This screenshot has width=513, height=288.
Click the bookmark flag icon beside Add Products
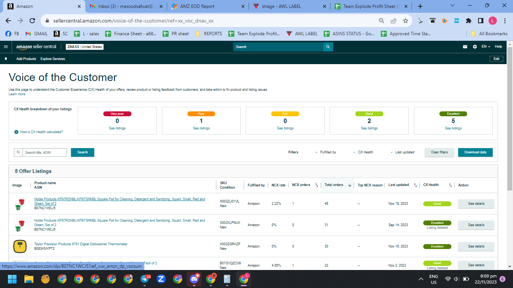(6, 59)
